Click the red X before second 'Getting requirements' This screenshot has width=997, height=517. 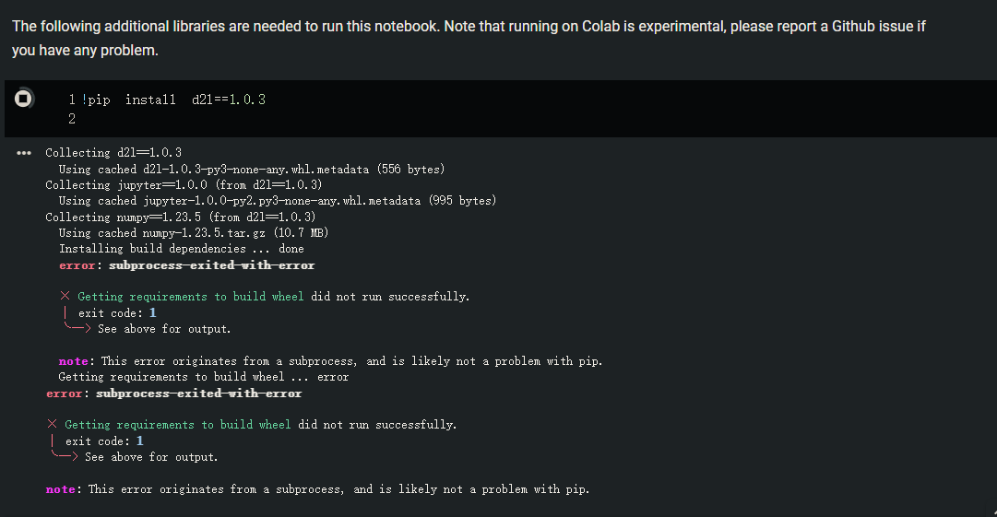[x=53, y=424]
